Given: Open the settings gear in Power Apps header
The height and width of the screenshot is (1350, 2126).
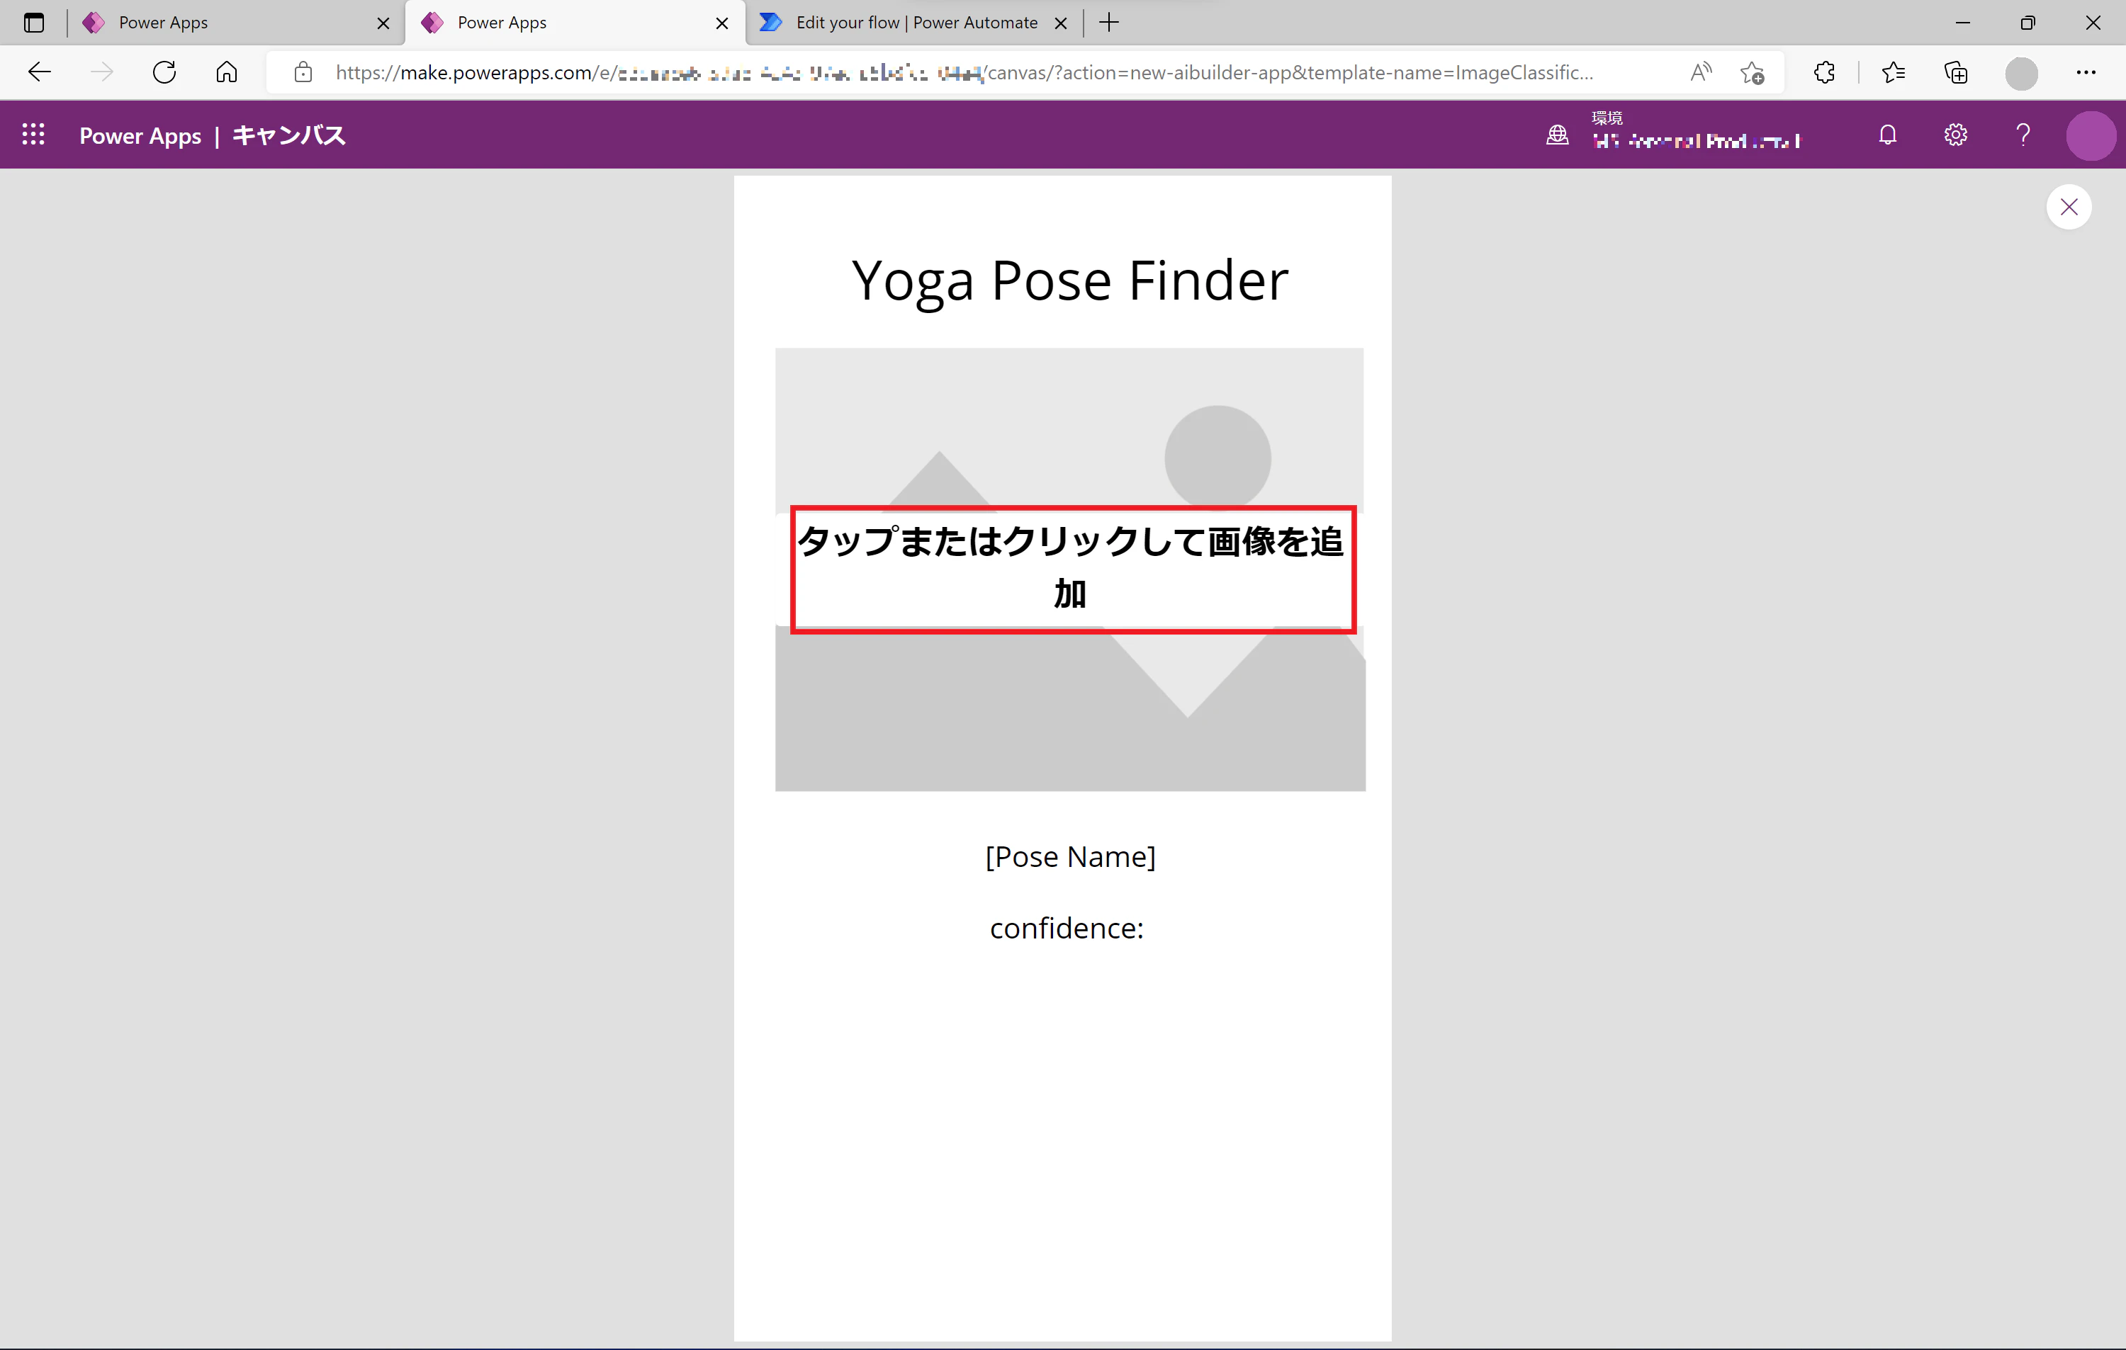Looking at the screenshot, I should point(1956,134).
